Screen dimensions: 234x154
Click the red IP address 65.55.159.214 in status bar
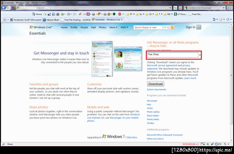pos(190,144)
